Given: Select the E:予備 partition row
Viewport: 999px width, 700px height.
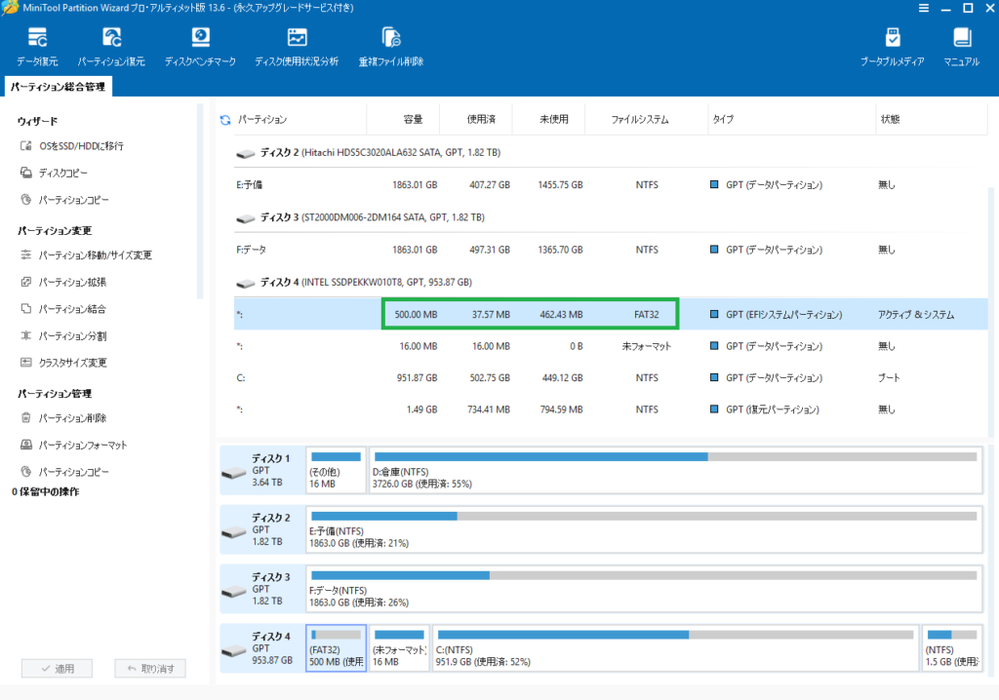Looking at the screenshot, I should tap(611, 184).
